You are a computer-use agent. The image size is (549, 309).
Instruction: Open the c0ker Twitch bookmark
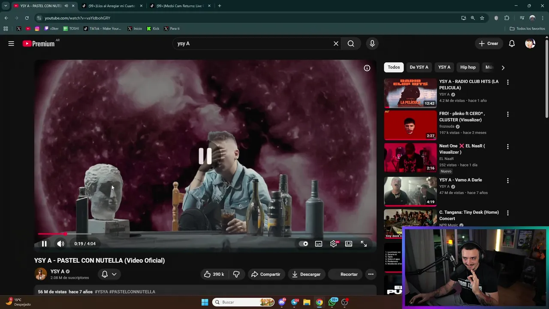51,29
